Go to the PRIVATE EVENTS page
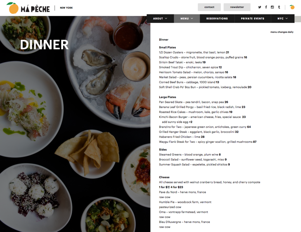This screenshot has width=301, height=232. pos(253,19)
